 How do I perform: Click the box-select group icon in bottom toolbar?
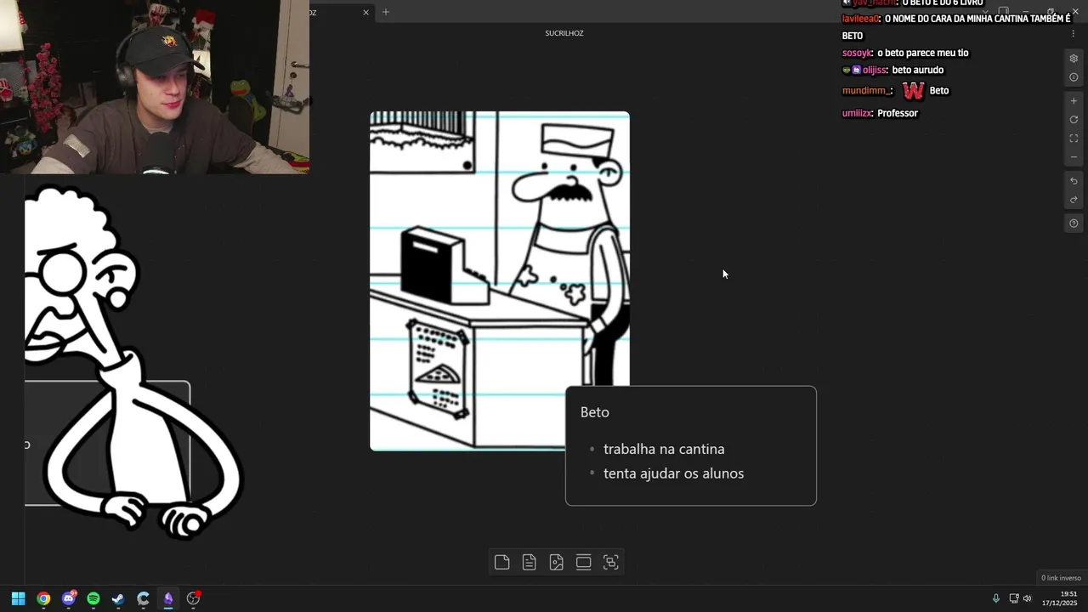610,562
